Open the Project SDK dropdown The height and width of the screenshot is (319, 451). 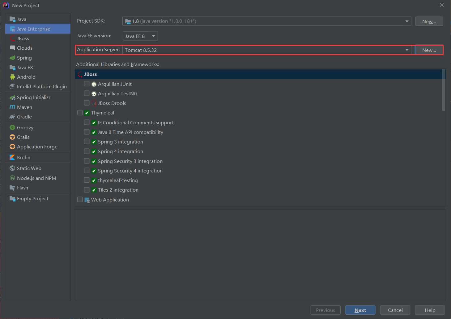click(267, 21)
